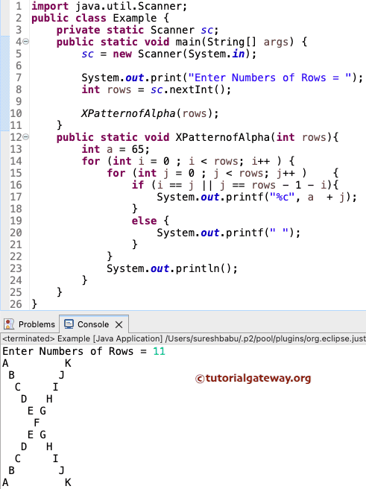Click the XPatternofAlpha(rows) call on line 10

click(150, 113)
